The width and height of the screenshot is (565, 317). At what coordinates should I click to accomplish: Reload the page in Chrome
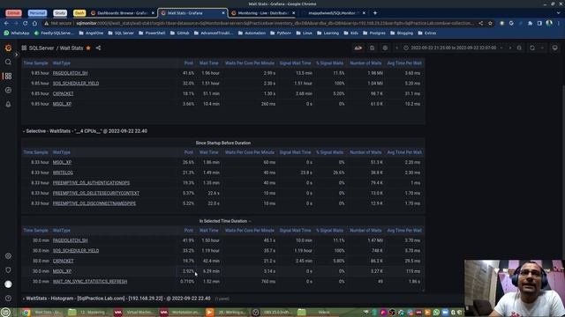coord(26,23)
